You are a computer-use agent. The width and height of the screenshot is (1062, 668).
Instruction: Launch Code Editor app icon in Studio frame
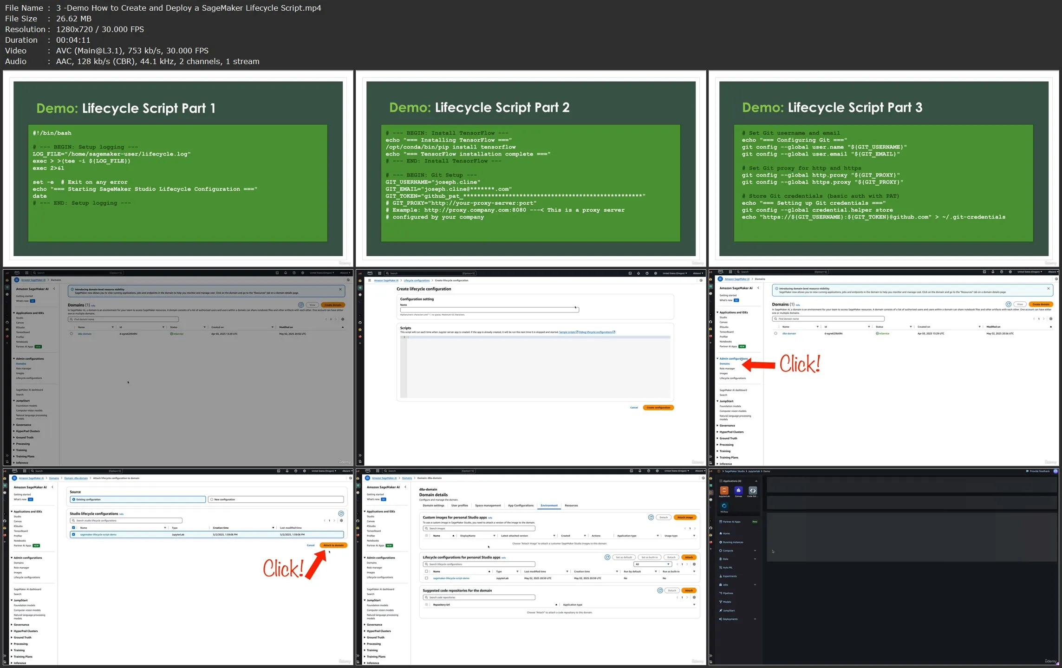tap(753, 491)
